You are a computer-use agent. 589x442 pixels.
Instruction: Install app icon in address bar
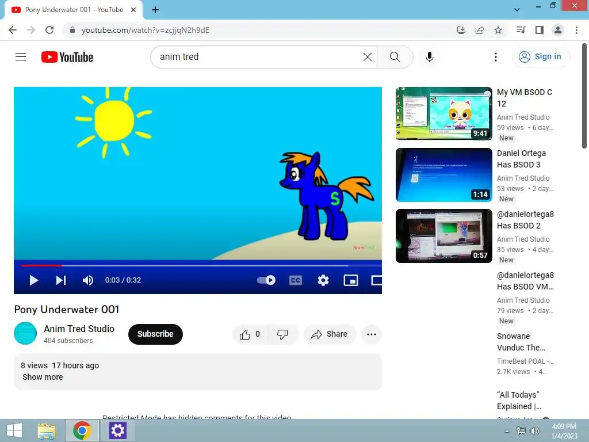[x=461, y=30]
